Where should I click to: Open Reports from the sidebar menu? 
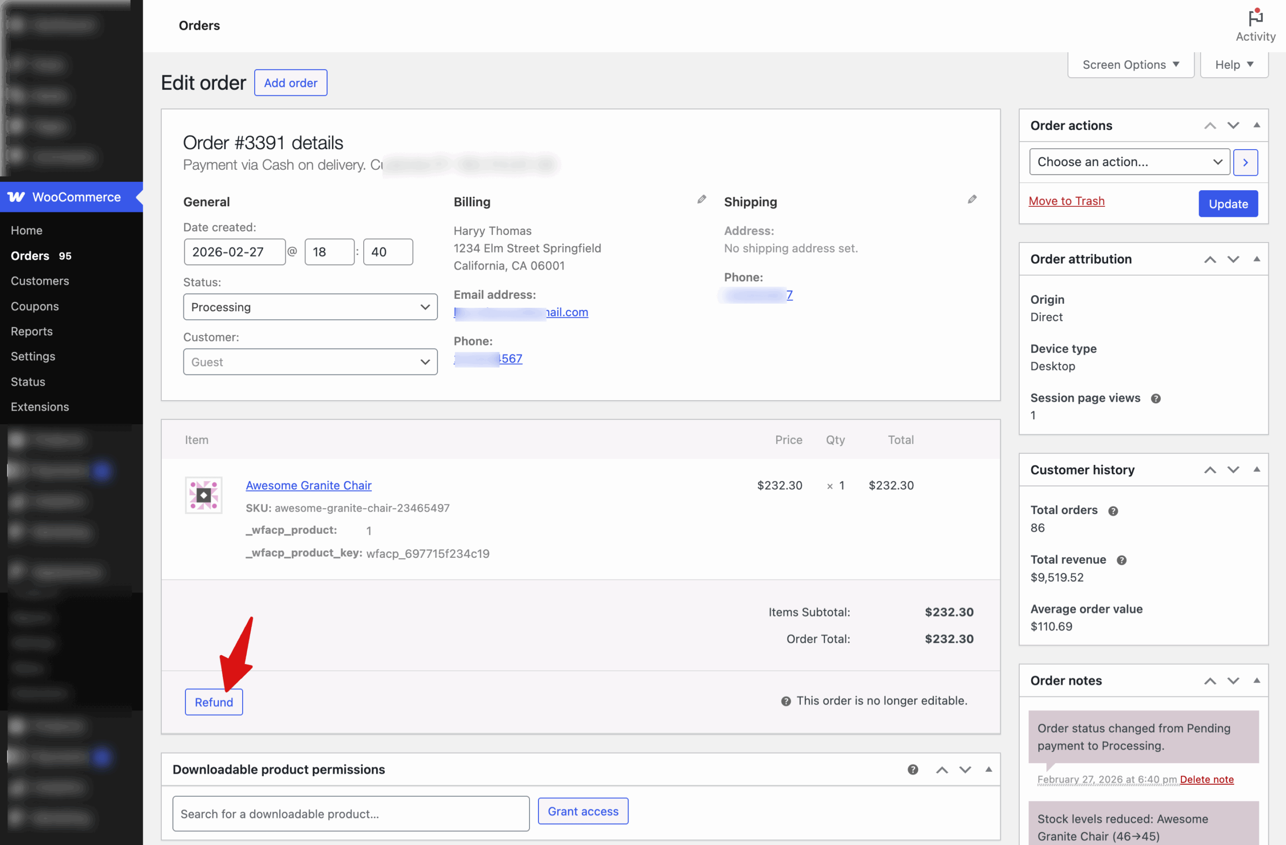(x=31, y=331)
